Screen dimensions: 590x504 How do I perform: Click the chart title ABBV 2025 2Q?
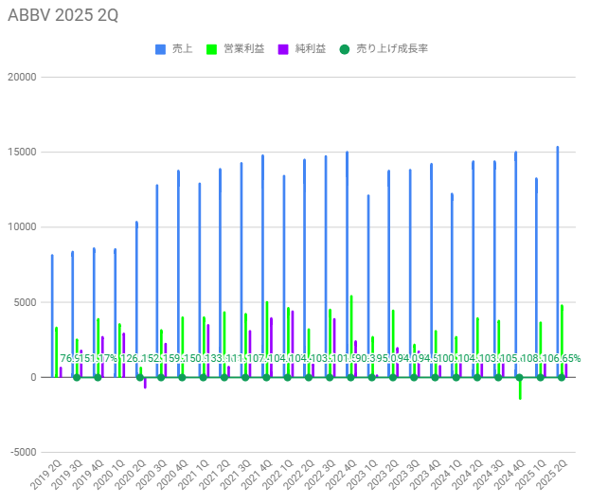point(63,15)
